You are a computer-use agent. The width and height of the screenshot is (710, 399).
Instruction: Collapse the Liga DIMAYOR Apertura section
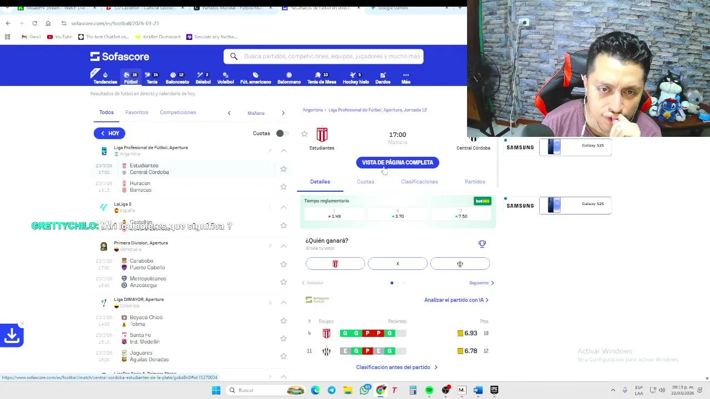283,303
